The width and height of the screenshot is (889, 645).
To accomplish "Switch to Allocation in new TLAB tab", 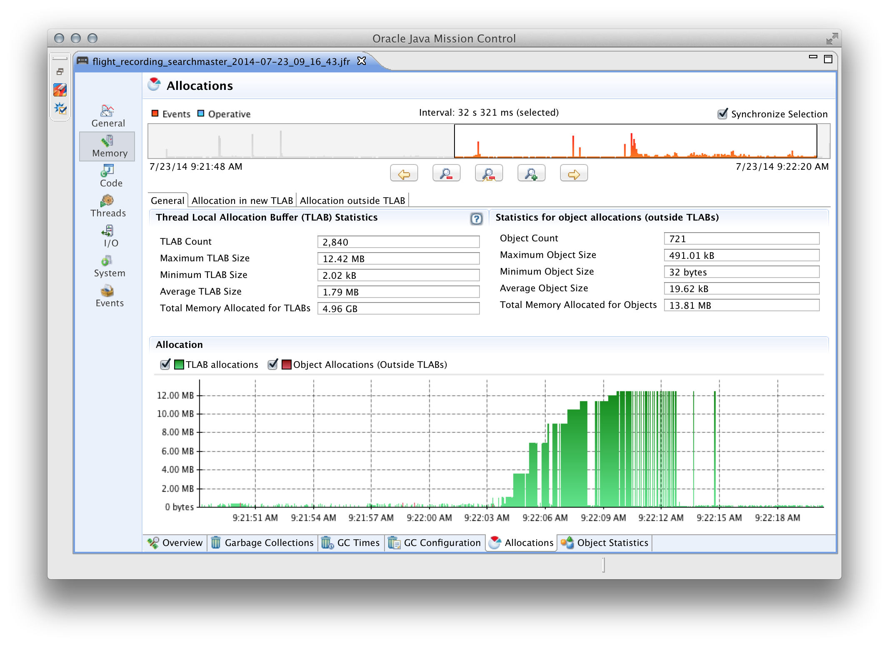I will 242,200.
